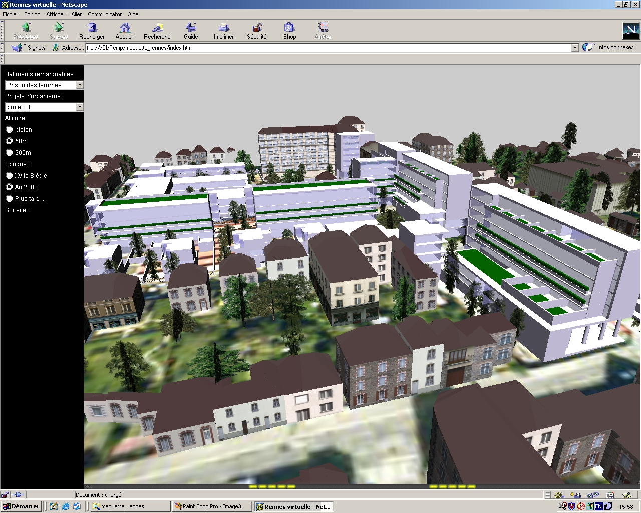Open the Sécurité padlock icon

point(257,28)
